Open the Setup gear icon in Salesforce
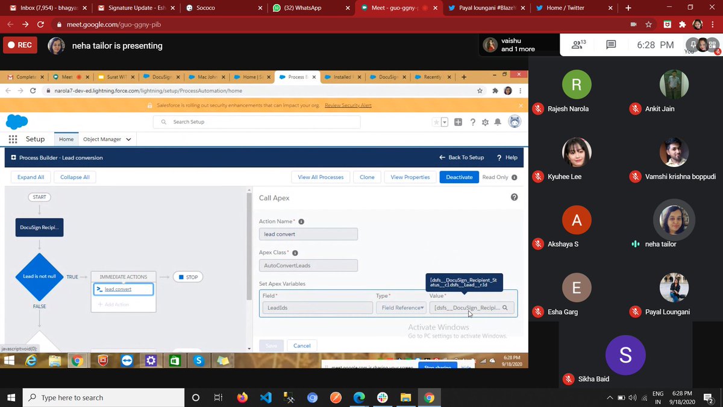 coord(485,122)
